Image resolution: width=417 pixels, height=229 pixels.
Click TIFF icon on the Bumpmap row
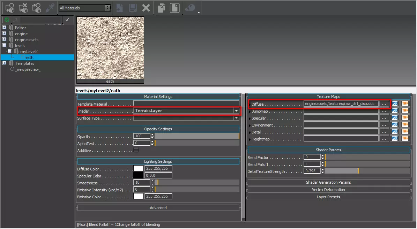tap(405, 111)
